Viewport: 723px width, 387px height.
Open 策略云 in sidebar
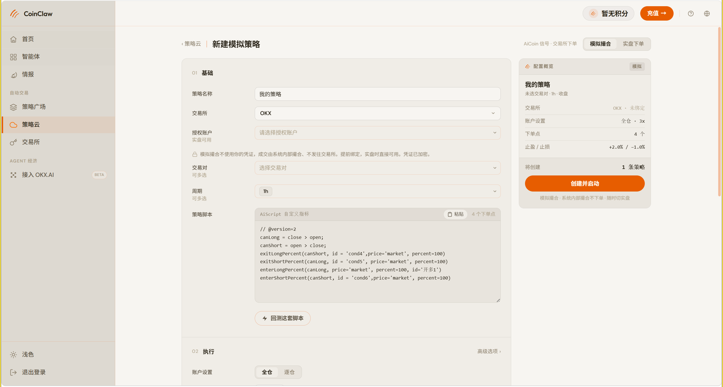[58, 125]
